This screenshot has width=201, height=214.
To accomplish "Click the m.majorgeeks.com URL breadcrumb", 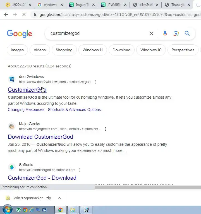I will (60, 129).
